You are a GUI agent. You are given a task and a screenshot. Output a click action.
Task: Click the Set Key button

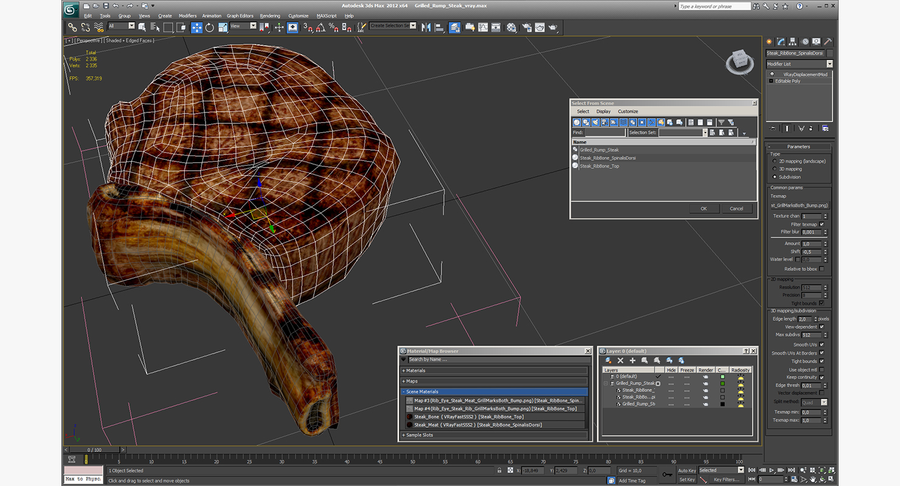[x=687, y=479]
